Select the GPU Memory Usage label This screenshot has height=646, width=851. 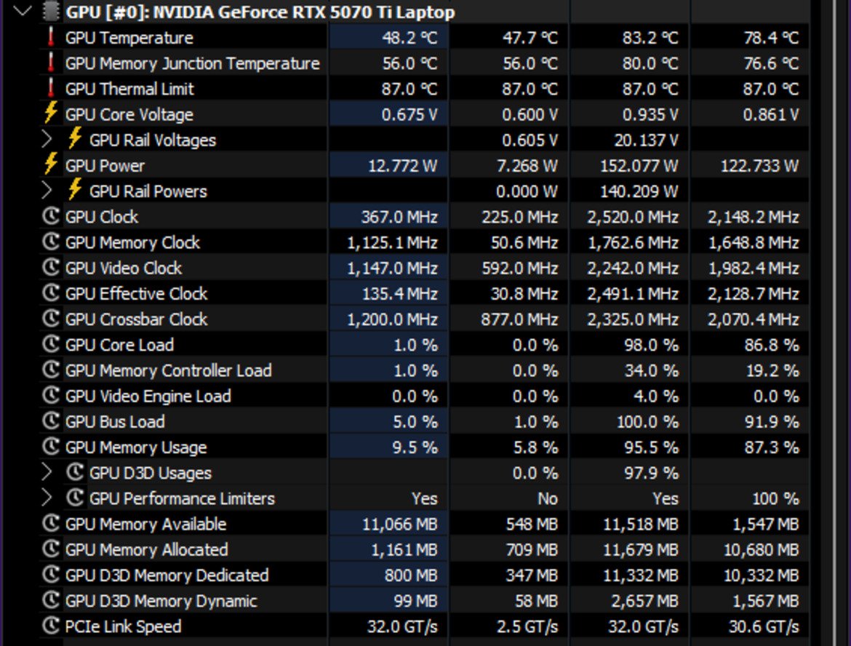[x=136, y=447]
